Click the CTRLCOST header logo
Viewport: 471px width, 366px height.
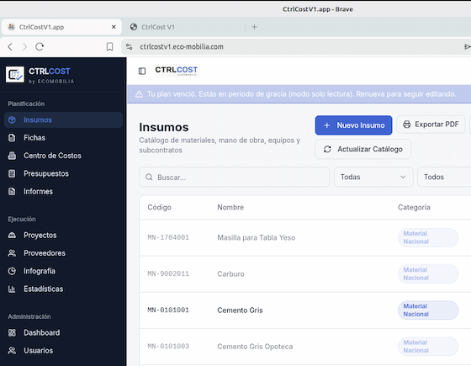(177, 71)
